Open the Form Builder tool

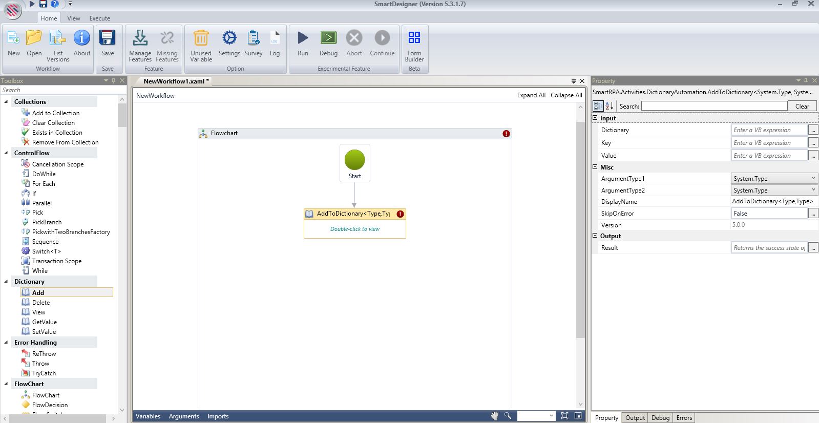click(414, 38)
